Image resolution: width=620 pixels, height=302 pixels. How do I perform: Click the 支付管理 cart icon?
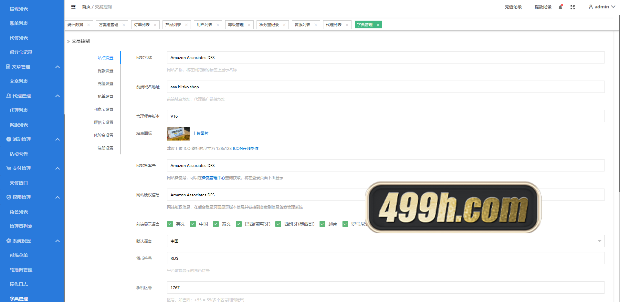tap(8, 168)
